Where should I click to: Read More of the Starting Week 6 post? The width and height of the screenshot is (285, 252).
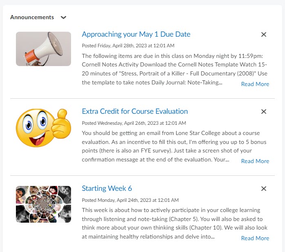pos(255,238)
